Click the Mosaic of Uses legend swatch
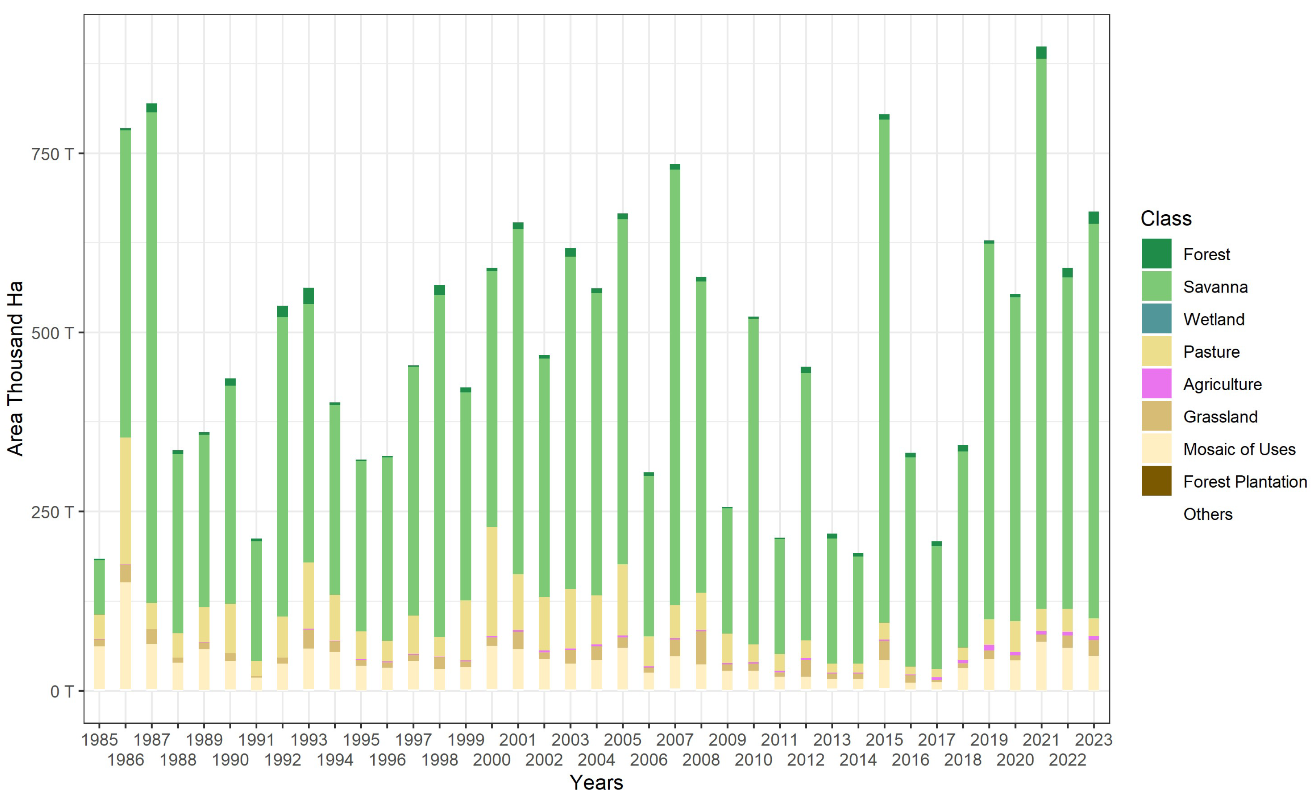This screenshot has width=1314, height=798. pos(1156,449)
